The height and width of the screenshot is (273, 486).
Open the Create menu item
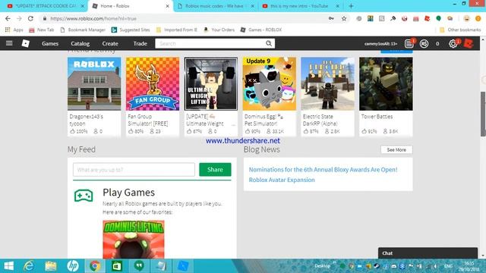pyautogui.click(x=110, y=44)
